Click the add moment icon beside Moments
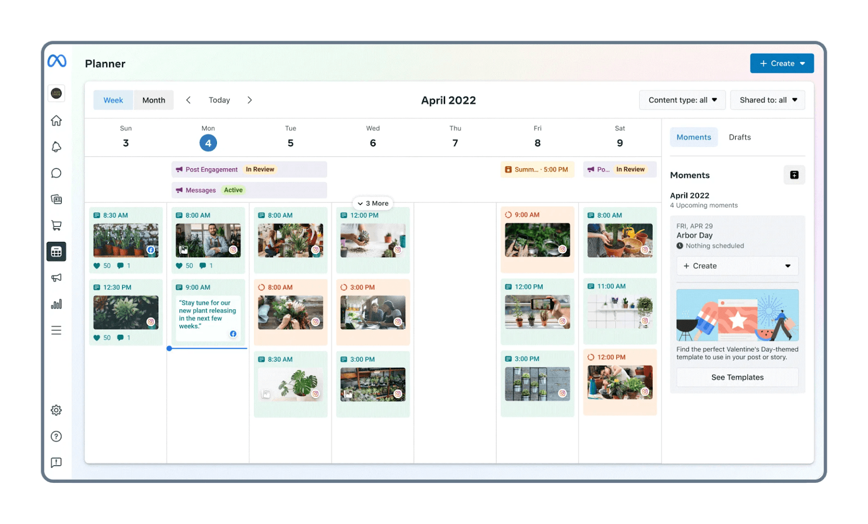 click(x=794, y=175)
